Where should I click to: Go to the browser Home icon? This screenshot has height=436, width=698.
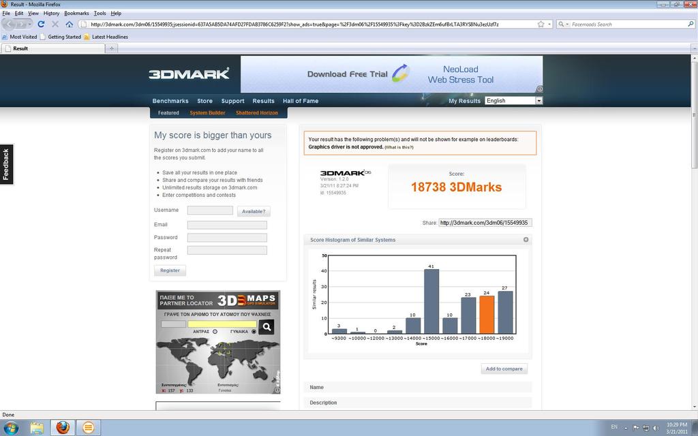70,24
